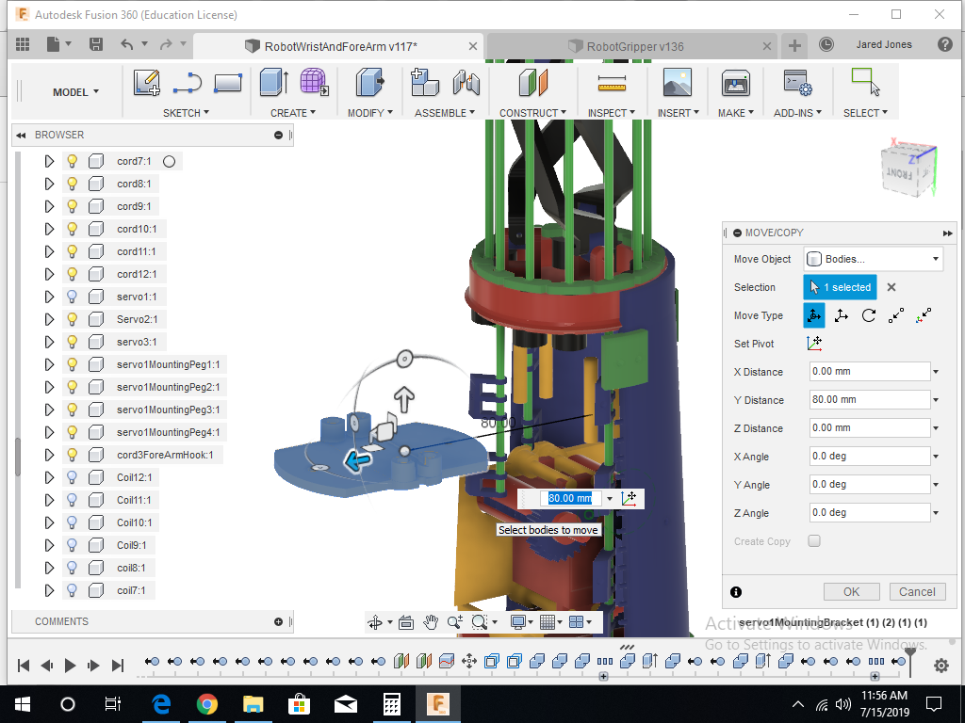Enable the Create Copy checkbox
Screen dimensions: 965x723
[x=814, y=541]
